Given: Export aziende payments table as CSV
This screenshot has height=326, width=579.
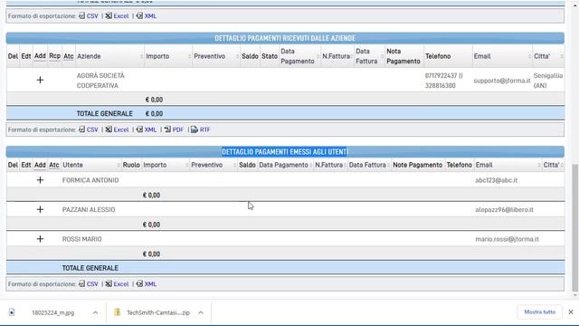Looking at the screenshot, I should coord(89,129).
